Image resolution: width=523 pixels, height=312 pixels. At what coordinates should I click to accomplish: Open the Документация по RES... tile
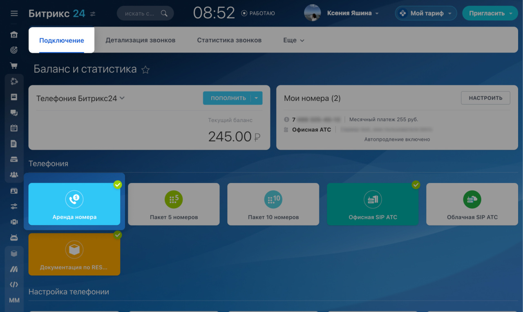coord(74,254)
